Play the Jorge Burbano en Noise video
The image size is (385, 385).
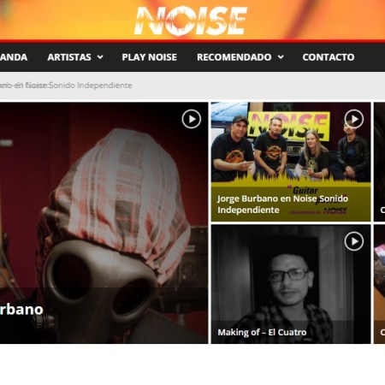coord(354,119)
